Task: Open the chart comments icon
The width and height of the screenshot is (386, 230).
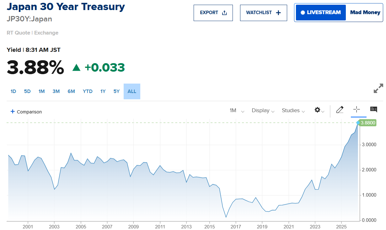Action: pos(373,109)
